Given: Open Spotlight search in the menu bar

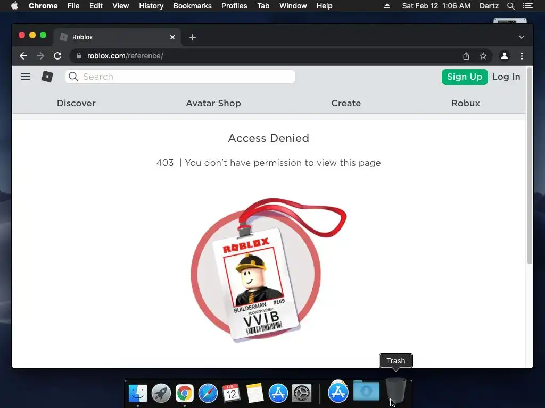Looking at the screenshot, I should (510, 6).
